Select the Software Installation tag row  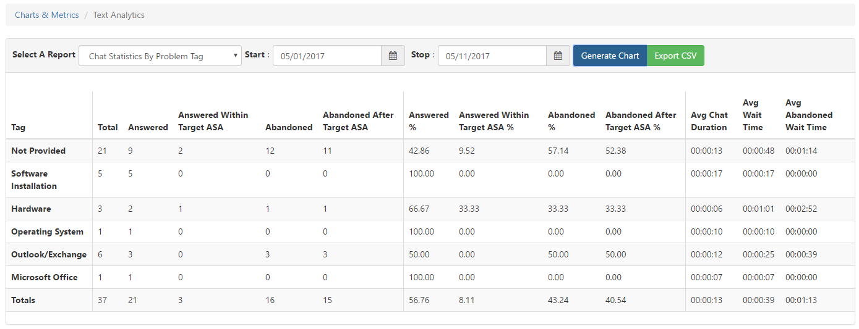(x=34, y=180)
